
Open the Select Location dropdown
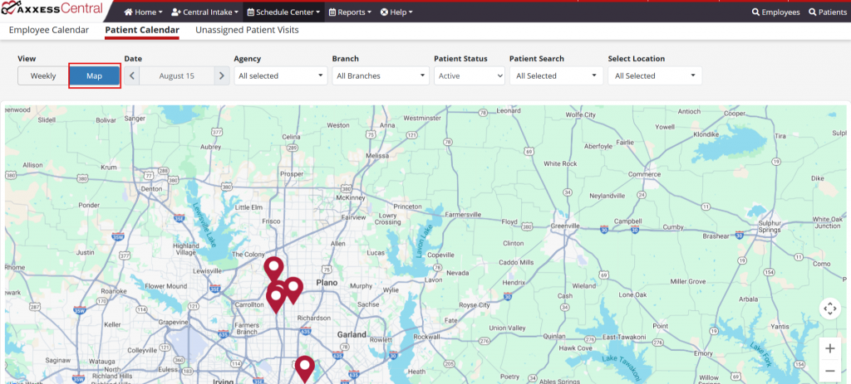tap(655, 75)
